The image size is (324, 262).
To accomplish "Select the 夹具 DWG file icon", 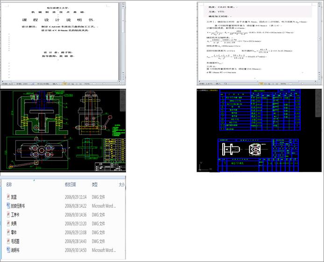I will pyautogui.click(x=8, y=223).
